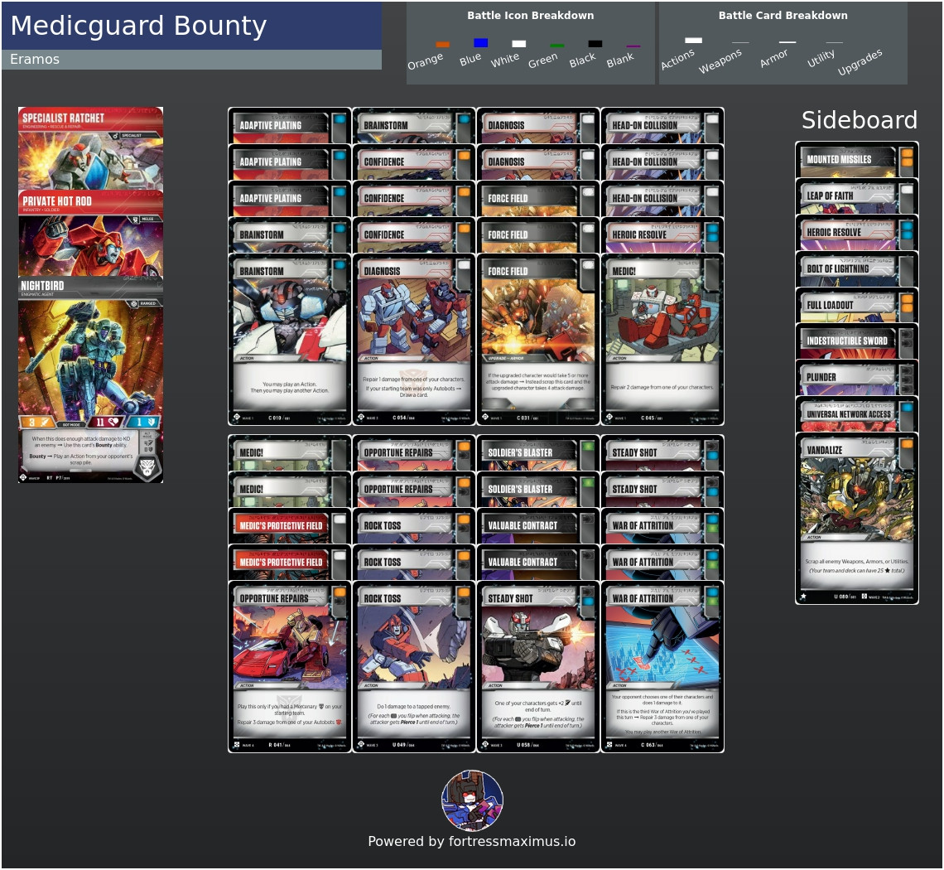Click the author name 'Eramos'
The height and width of the screenshot is (870, 944).
(x=35, y=59)
